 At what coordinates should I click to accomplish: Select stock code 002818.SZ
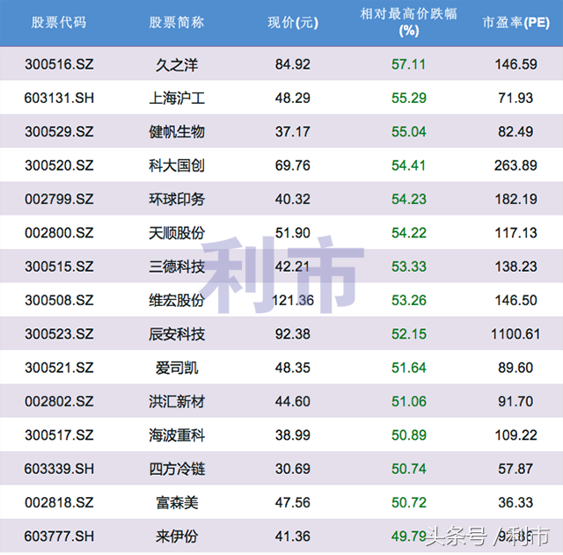[x=59, y=503]
